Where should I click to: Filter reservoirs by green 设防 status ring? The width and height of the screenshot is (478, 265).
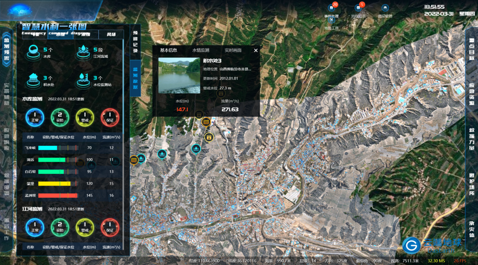[60, 117]
